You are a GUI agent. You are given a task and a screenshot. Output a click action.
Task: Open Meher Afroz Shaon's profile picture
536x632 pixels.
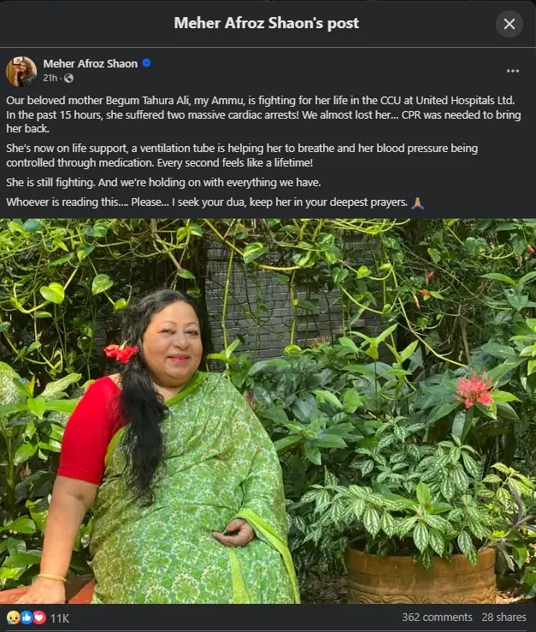coord(21,72)
